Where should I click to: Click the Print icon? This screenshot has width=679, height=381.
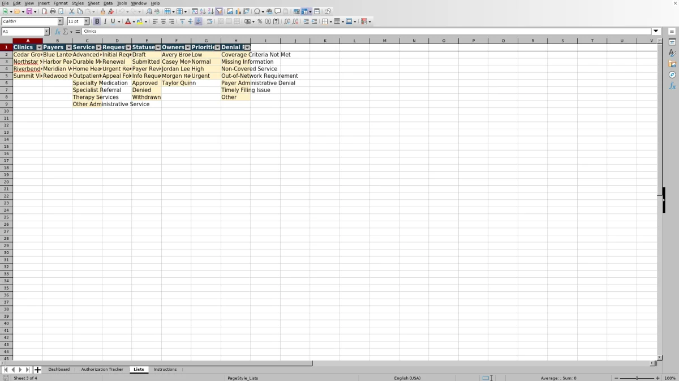click(x=52, y=11)
